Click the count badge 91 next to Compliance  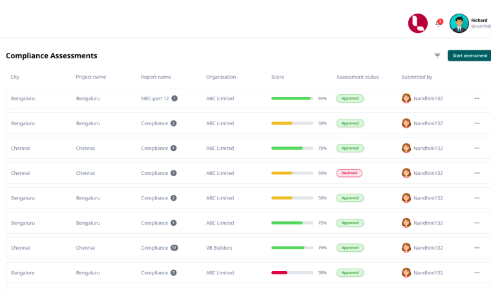coord(174,248)
